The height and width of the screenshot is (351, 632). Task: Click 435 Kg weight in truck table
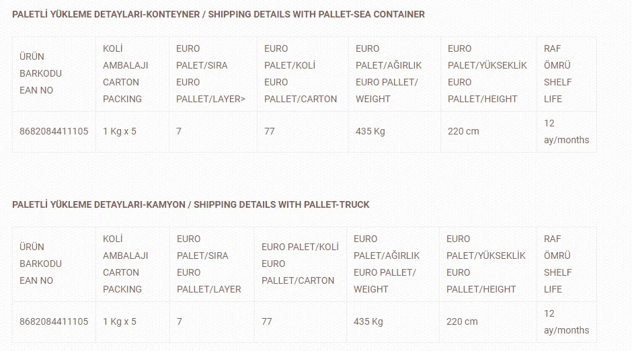tap(368, 321)
